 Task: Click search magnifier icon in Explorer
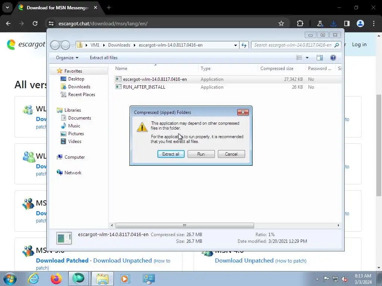coord(337,45)
